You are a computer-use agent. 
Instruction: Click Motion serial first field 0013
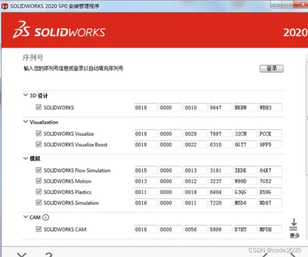coord(146,181)
